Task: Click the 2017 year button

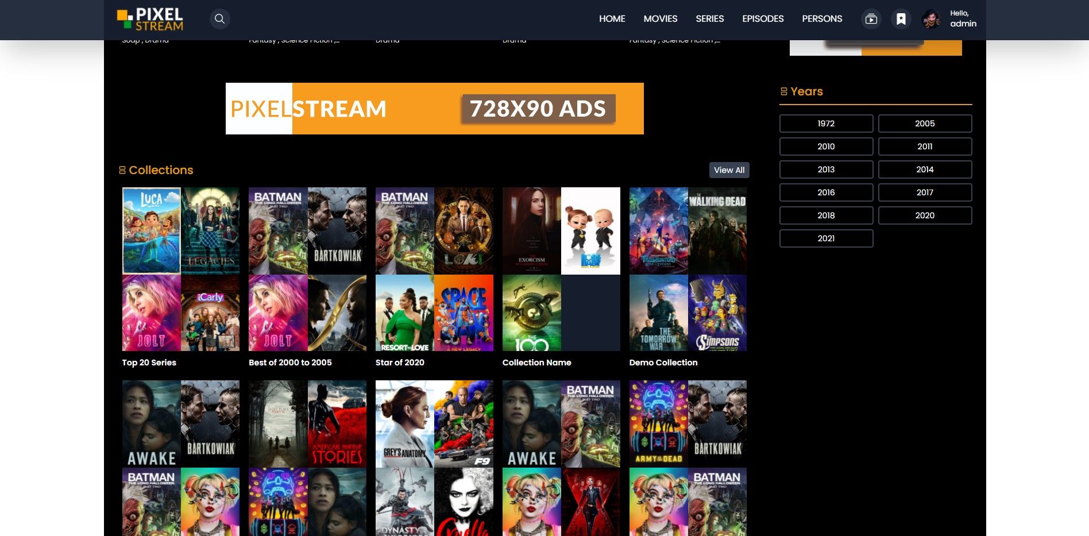Action: point(925,192)
